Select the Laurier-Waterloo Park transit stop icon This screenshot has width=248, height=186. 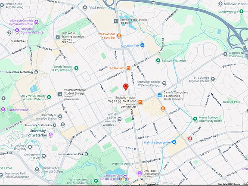pyautogui.click(x=86, y=154)
